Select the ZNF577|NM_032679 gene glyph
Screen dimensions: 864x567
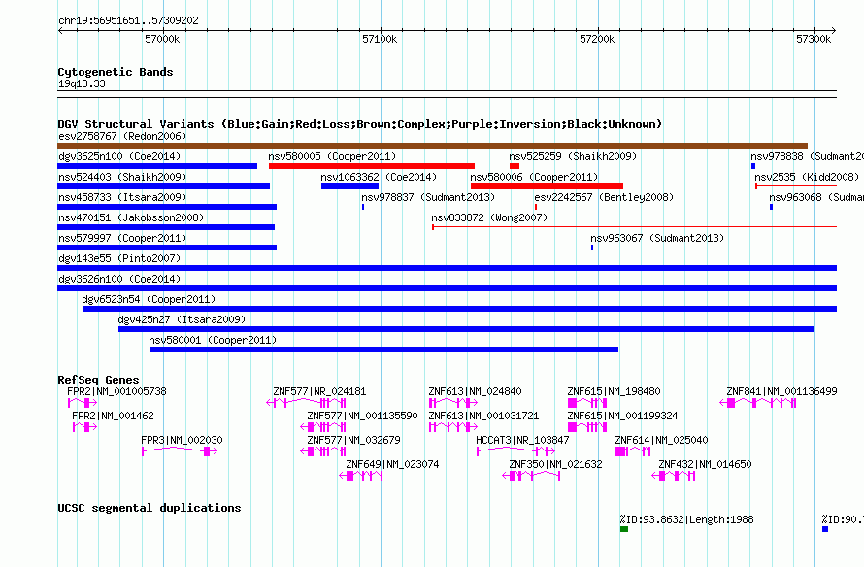pos(323,451)
